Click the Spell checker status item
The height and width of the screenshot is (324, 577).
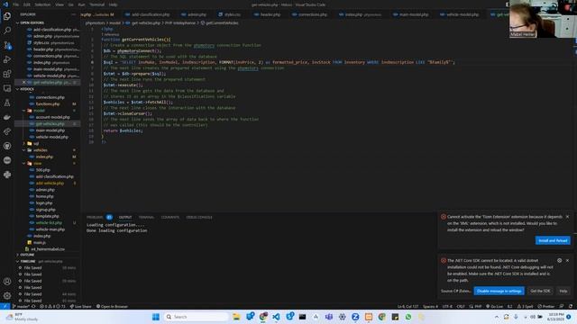point(525,306)
